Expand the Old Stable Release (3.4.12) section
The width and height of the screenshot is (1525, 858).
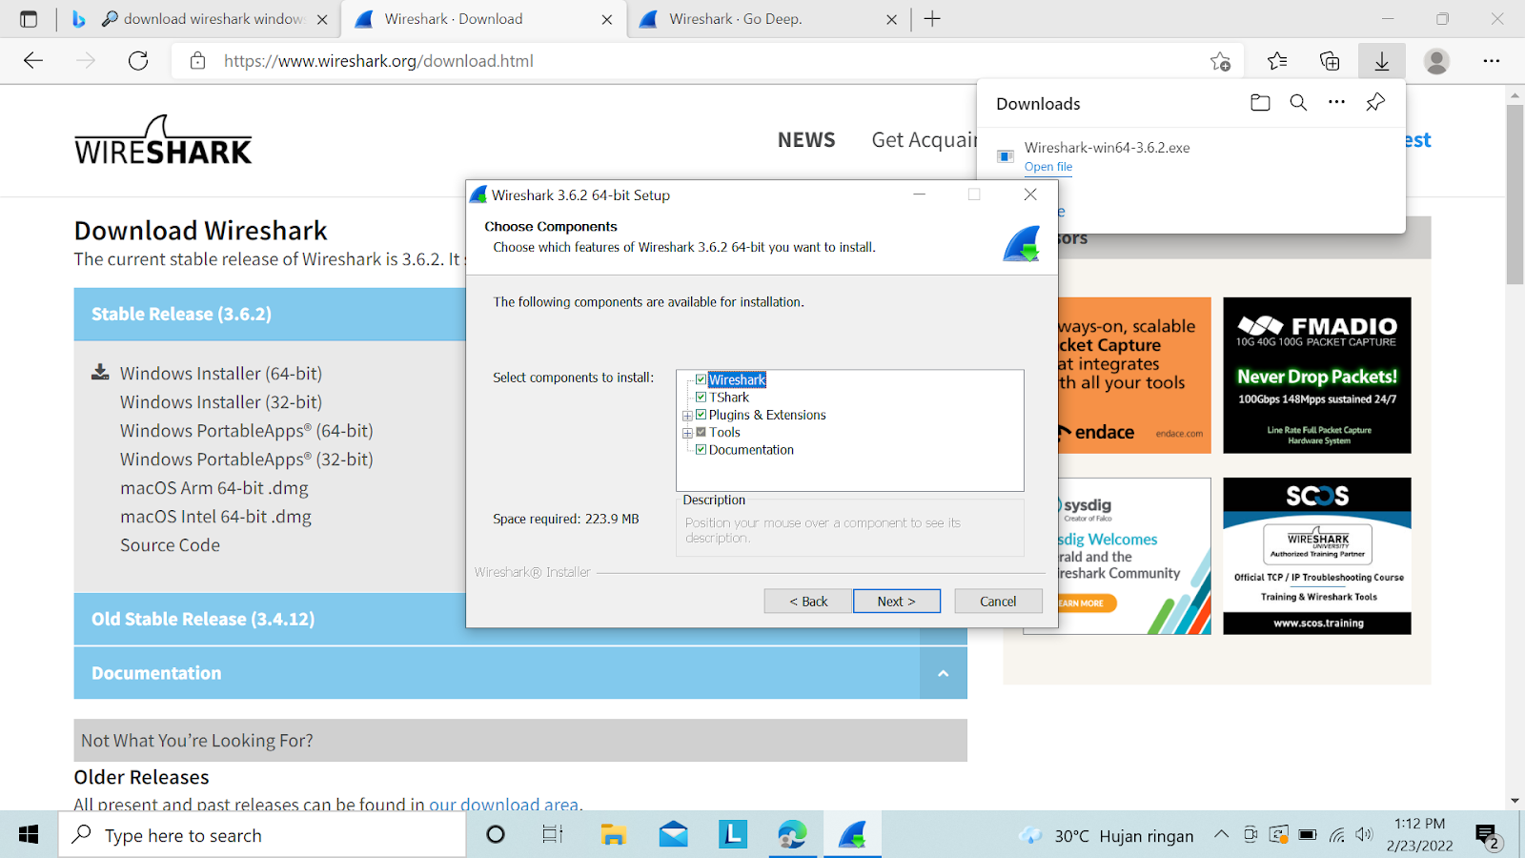(270, 620)
